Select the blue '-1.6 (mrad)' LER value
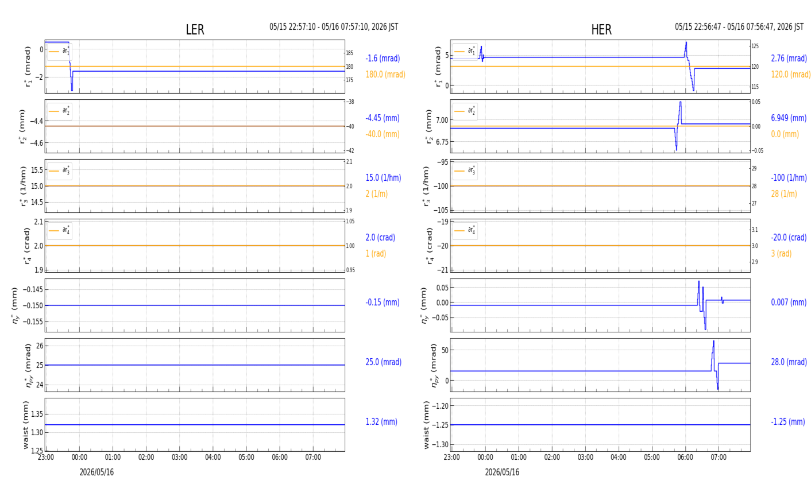 [x=383, y=59]
